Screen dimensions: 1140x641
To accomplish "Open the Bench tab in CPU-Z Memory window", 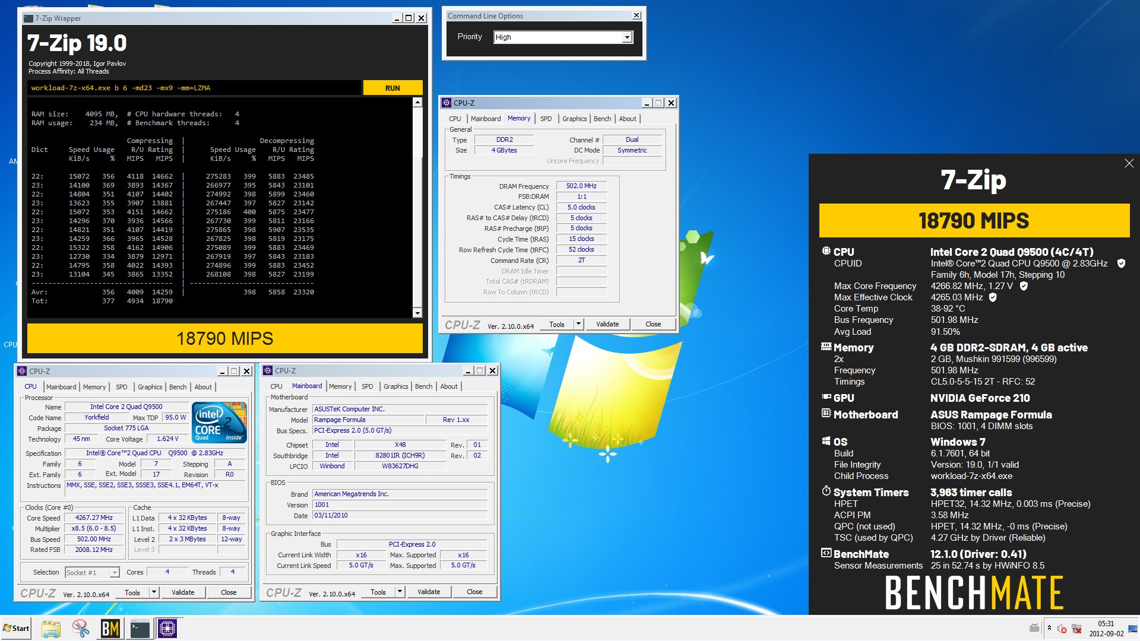I will 602,119.
